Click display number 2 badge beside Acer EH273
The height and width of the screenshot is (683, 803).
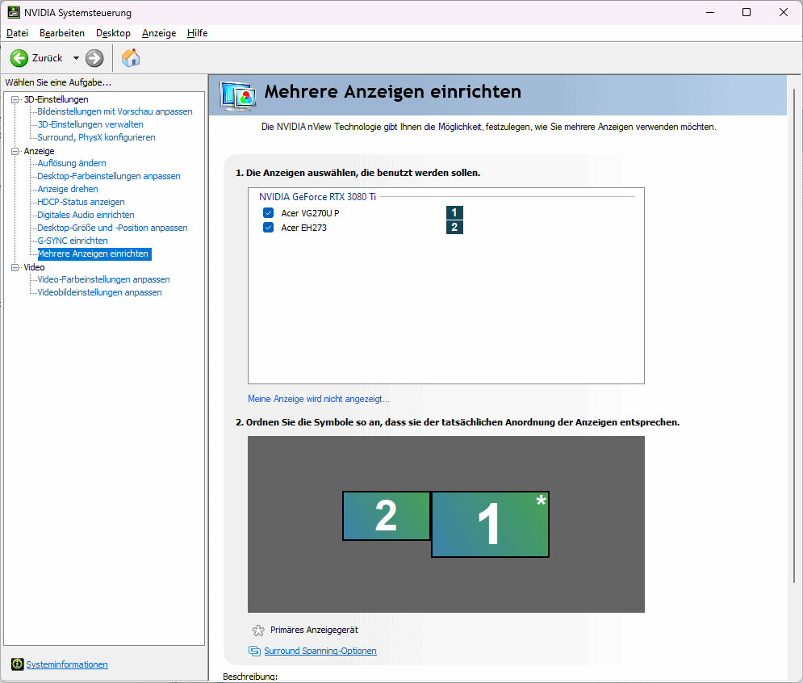click(454, 228)
